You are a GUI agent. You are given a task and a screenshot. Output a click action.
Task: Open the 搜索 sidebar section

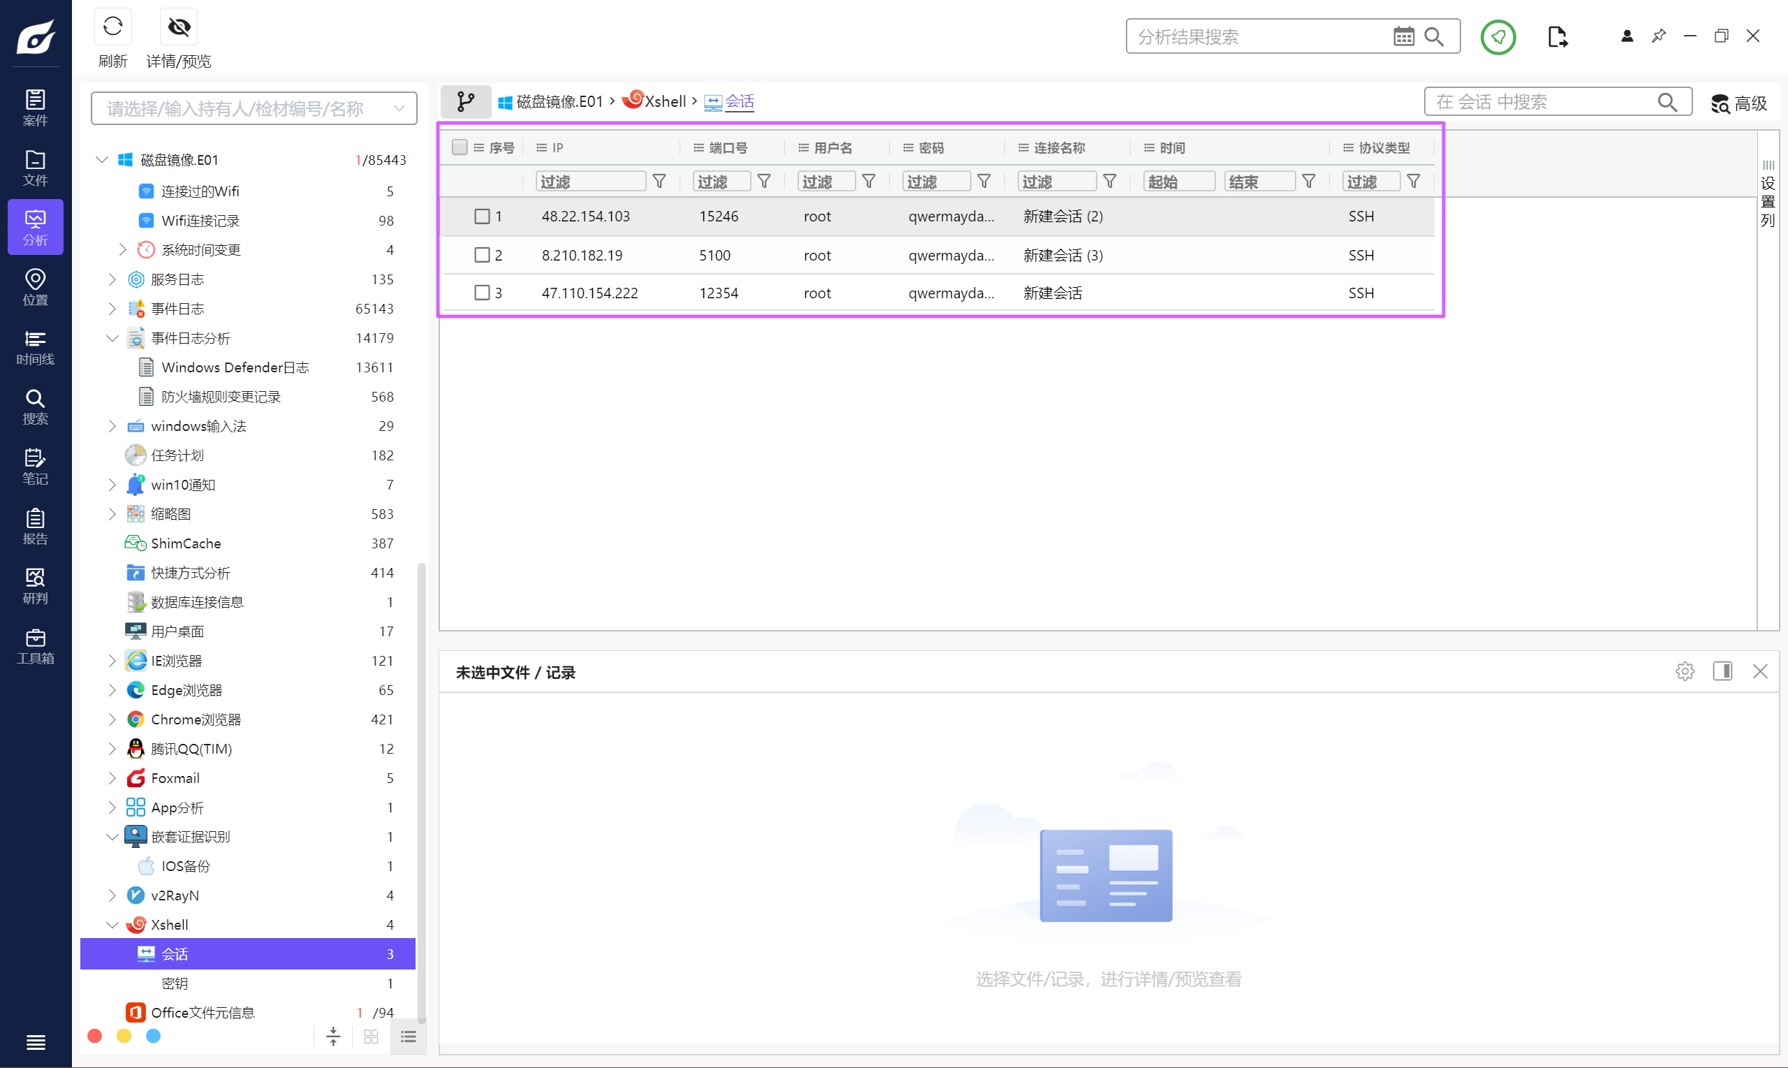click(35, 407)
